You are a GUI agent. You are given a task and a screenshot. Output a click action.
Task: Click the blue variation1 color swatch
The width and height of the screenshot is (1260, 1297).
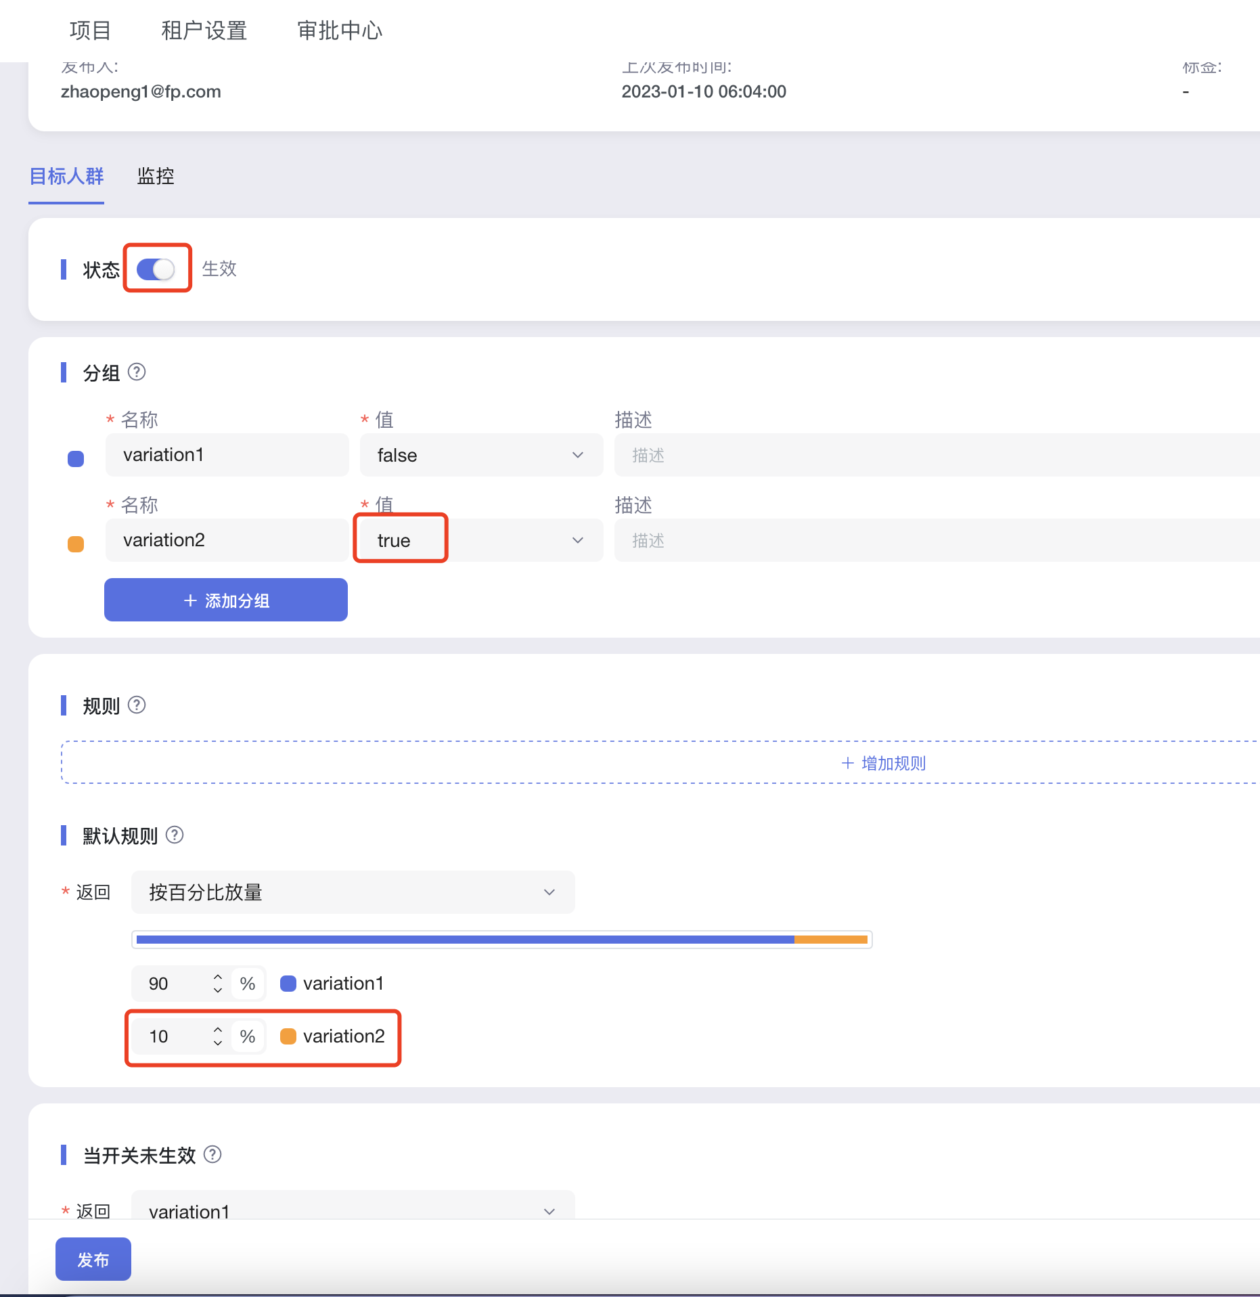pos(76,459)
